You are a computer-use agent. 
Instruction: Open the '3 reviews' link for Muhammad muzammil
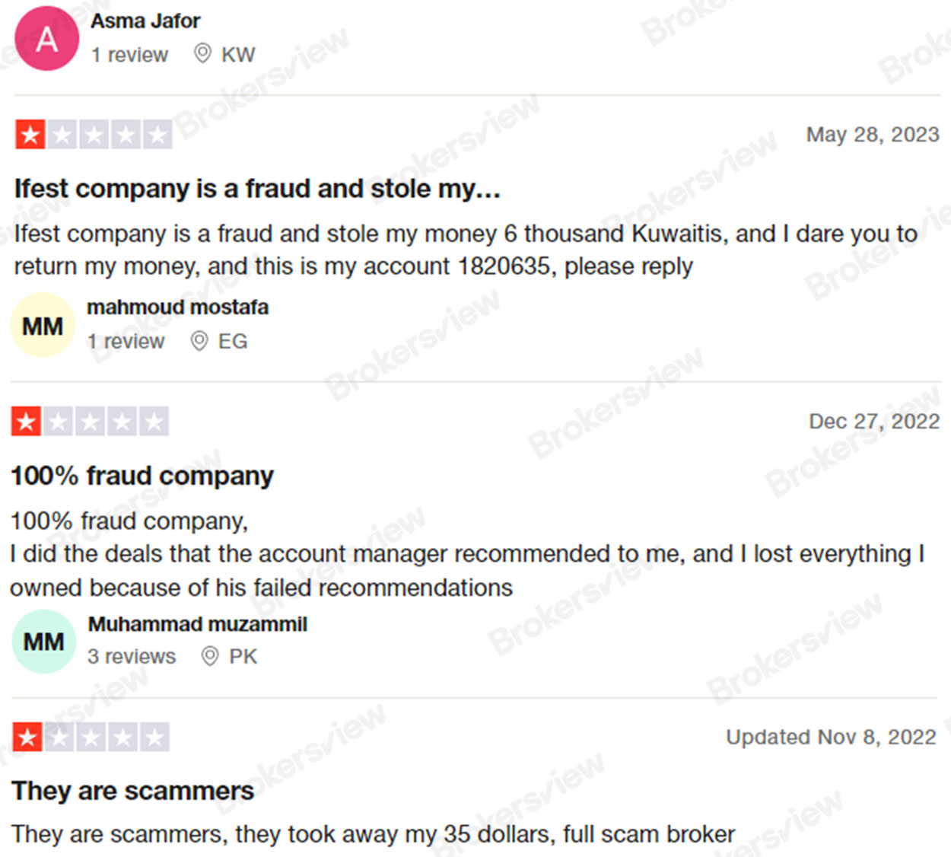(x=132, y=656)
